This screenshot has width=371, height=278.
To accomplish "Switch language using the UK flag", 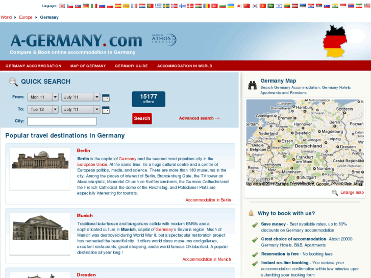I will tap(62, 6).
